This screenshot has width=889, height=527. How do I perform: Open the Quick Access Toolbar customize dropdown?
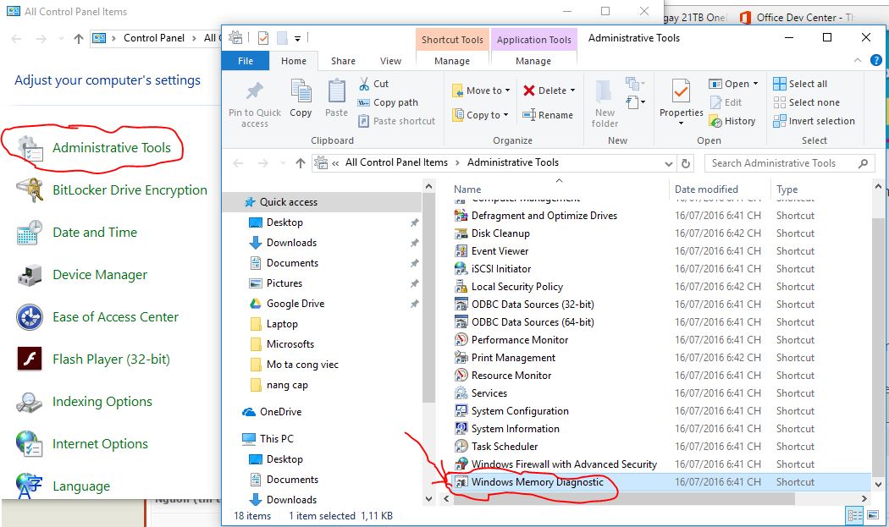pos(297,39)
